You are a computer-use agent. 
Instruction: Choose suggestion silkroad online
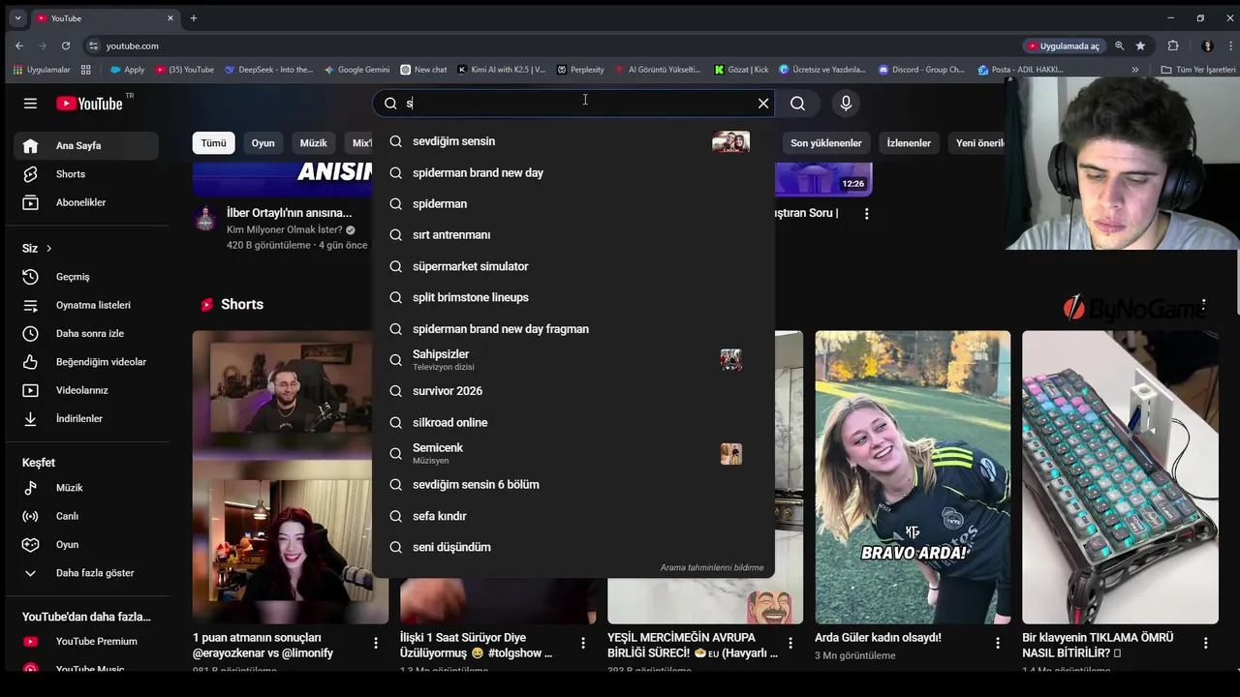click(x=573, y=423)
